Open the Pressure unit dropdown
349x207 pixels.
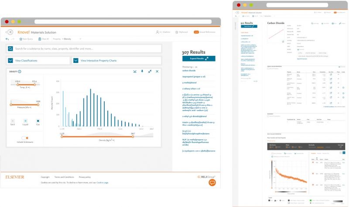24,107
